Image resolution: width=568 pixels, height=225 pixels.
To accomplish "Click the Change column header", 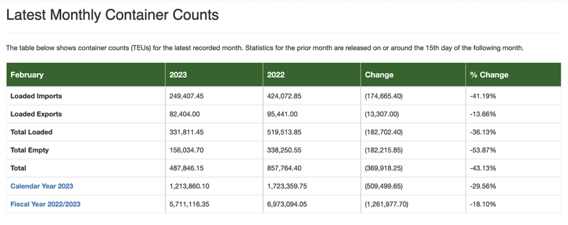I will pos(379,75).
